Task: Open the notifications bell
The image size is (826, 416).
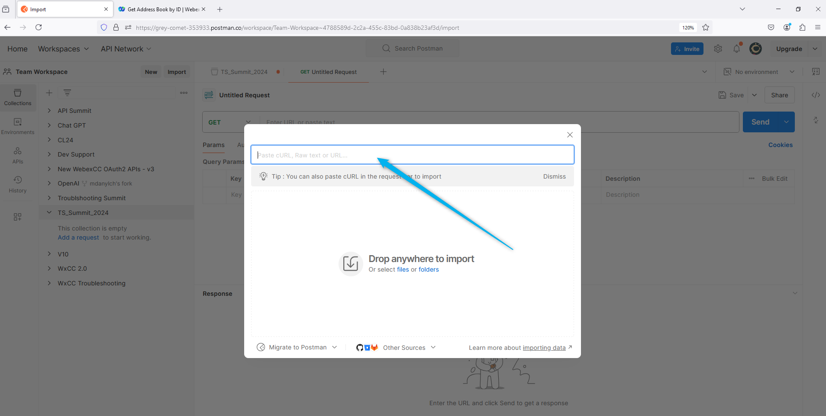Action: click(736, 49)
